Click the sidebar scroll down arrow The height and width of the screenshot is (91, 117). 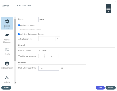pyautogui.click(x=15, y=83)
